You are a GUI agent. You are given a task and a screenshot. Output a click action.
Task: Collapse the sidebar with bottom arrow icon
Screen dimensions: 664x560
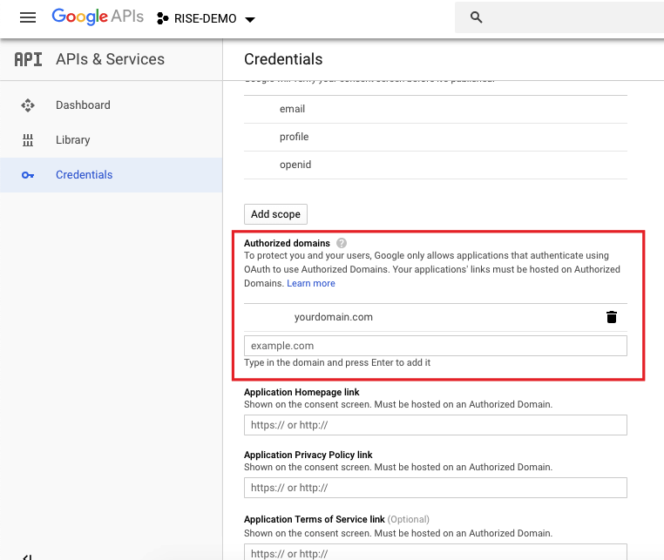pos(28,557)
